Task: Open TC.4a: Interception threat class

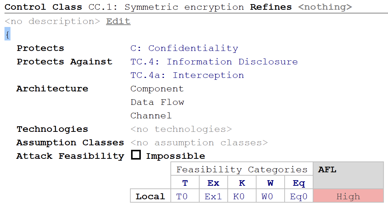Action: (187, 75)
